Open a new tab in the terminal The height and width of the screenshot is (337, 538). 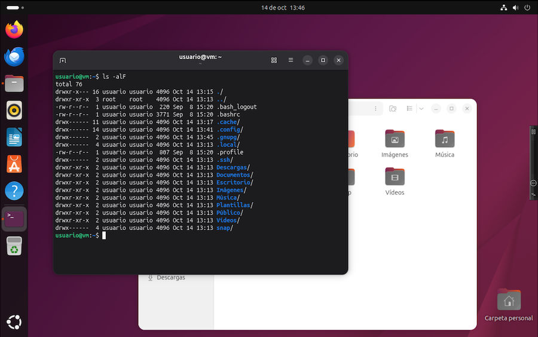click(63, 60)
